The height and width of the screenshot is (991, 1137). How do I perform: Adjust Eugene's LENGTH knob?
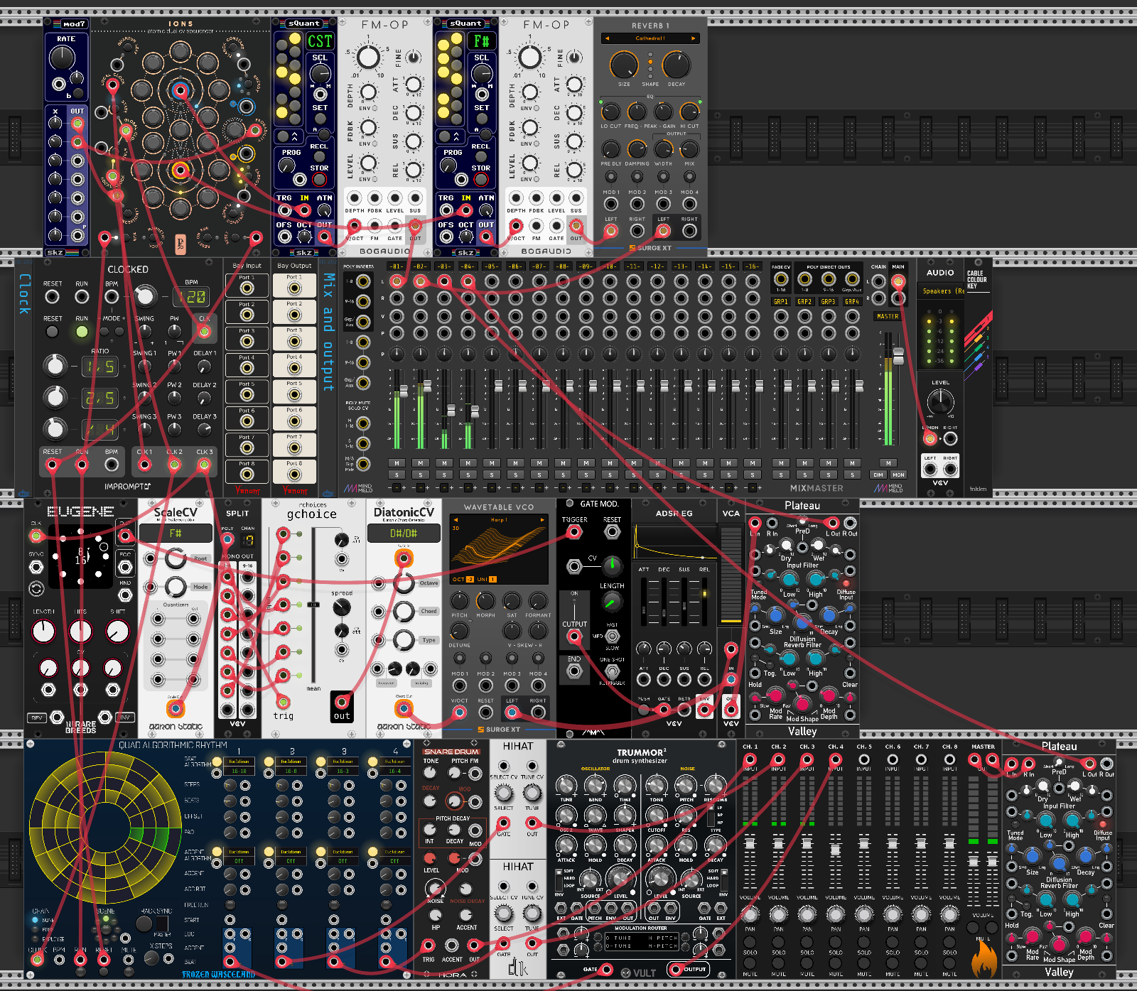[44, 631]
